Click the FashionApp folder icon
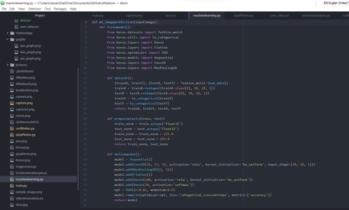349x210 pixels. click(x=12, y=33)
